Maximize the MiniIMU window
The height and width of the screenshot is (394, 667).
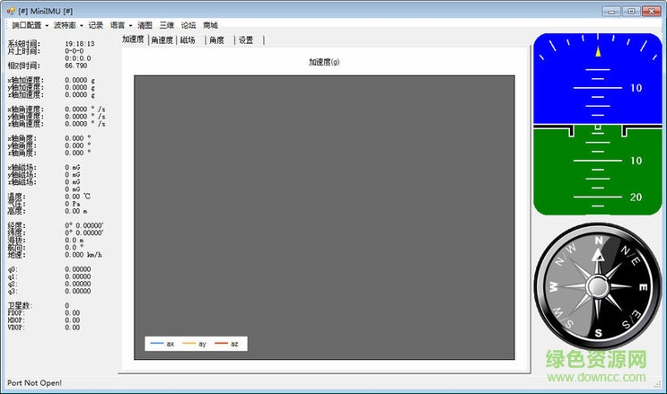pos(631,11)
